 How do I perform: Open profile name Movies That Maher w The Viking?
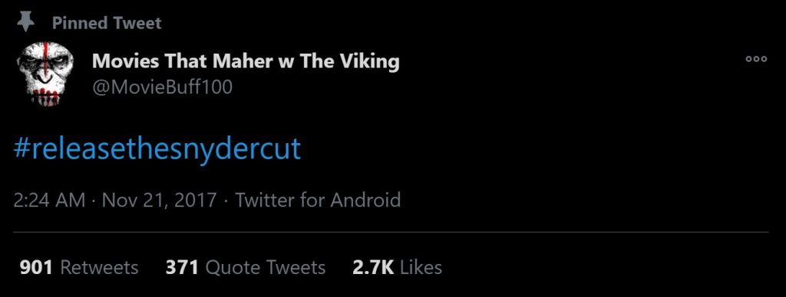246,61
